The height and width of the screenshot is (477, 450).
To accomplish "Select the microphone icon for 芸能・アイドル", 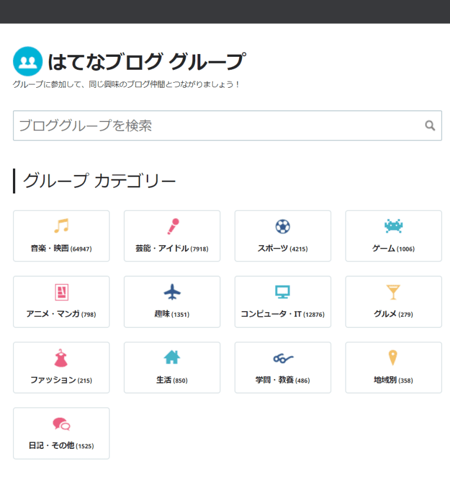I will pyautogui.click(x=173, y=226).
